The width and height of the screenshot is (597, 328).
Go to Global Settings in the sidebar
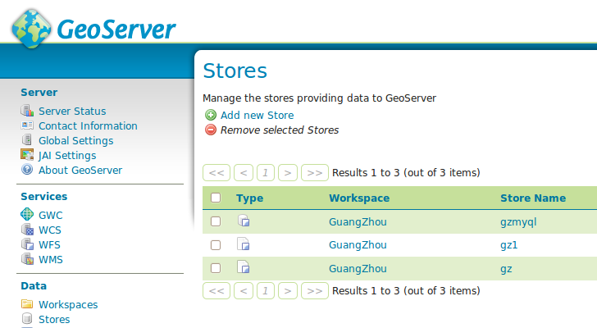tap(75, 141)
